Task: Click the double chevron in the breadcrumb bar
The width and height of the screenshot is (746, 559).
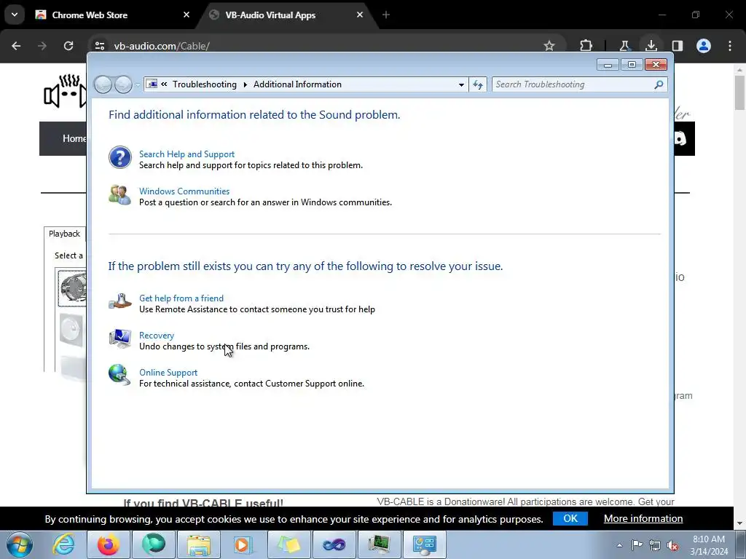Action: (164, 84)
